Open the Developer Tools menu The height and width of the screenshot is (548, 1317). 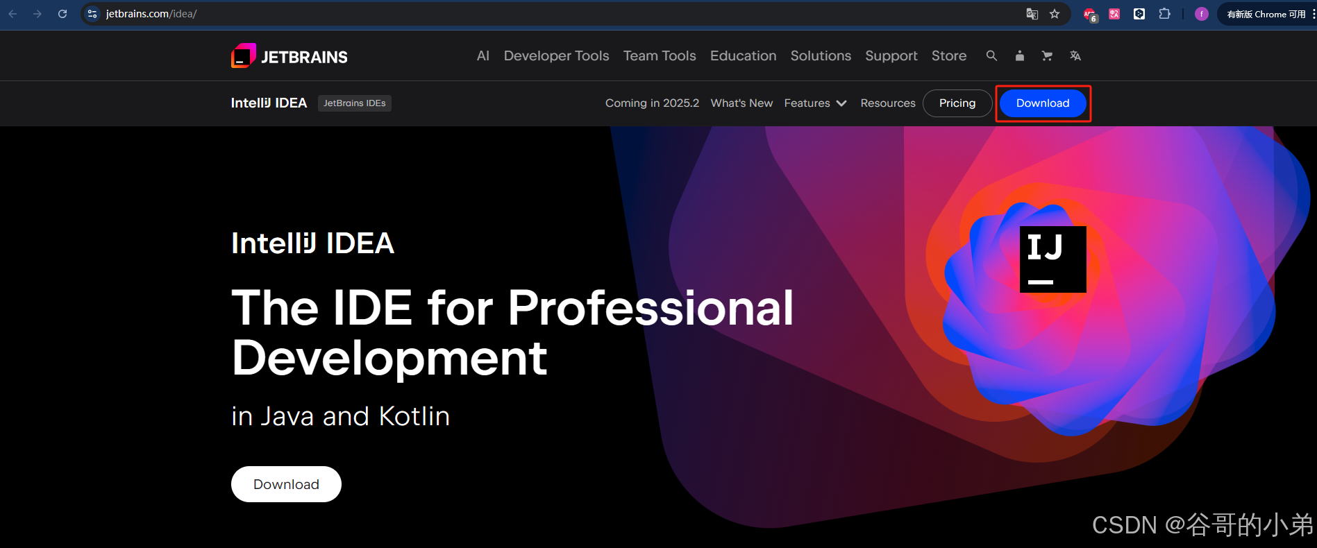pyautogui.click(x=557, y=55)
